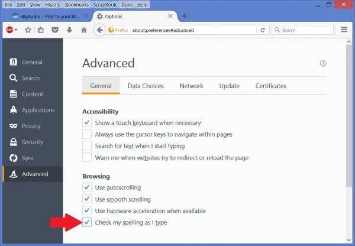
Task: Switch to the Certificates tab
Action: click(x=270, y=86)
